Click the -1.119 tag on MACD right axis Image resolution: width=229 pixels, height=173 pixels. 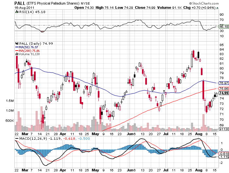pos(223,157)
